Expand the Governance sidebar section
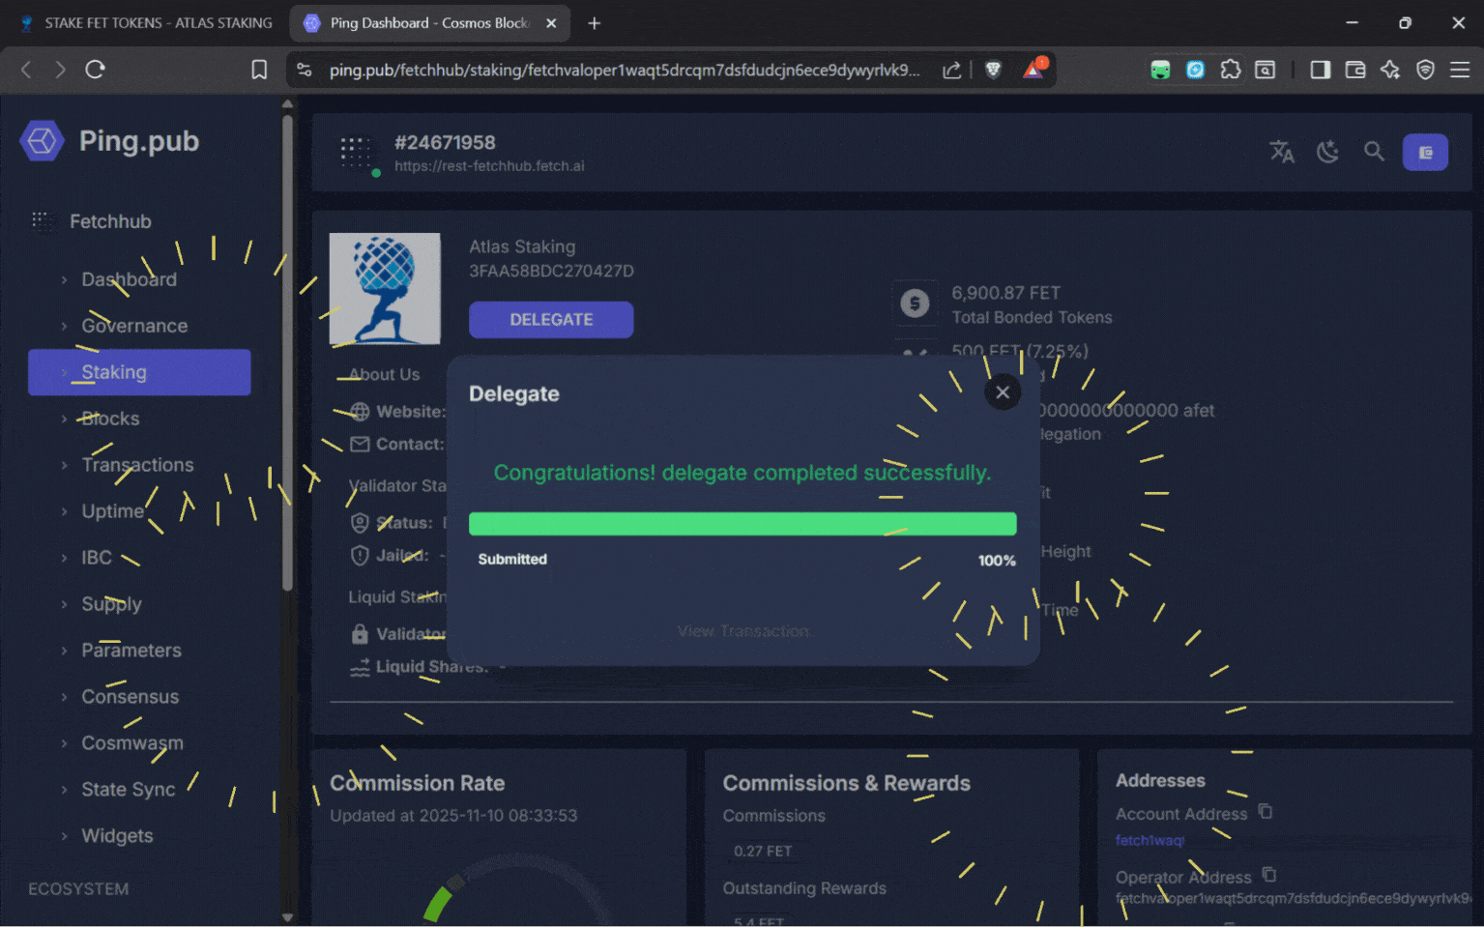The width and height of the screenshot is (1484, 927). (134, 326)
